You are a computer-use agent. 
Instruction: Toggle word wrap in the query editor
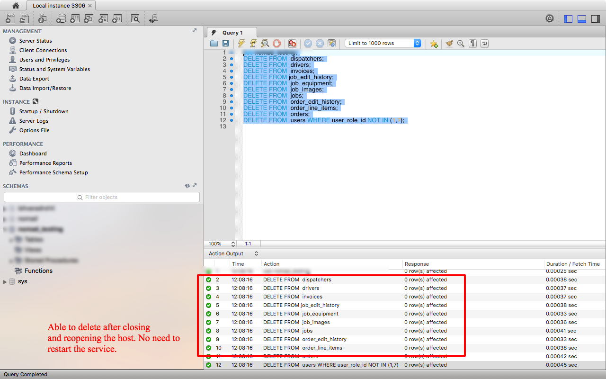tap(484, 43)
